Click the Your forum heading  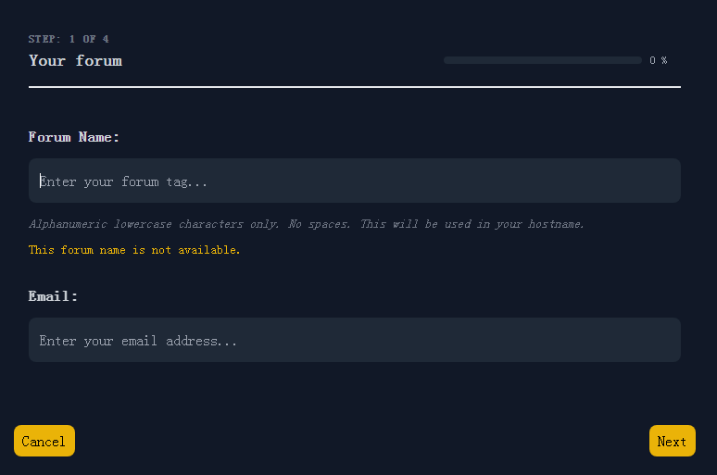tap(75, 61)
